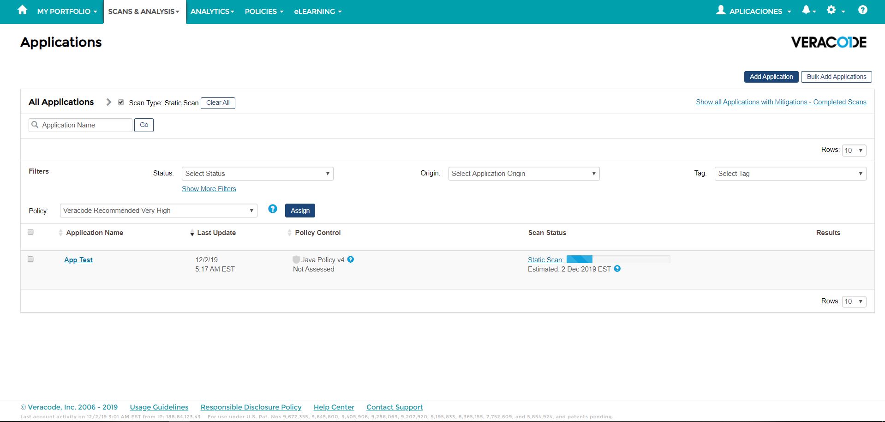Click the Add Application button
The image size is (885, 422).
pos(771,77)
